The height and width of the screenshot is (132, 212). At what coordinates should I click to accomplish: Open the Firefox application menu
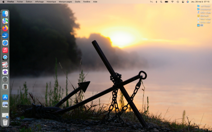(11, 2)
